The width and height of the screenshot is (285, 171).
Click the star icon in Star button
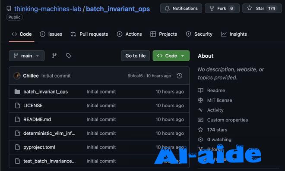tap(250, 8)
